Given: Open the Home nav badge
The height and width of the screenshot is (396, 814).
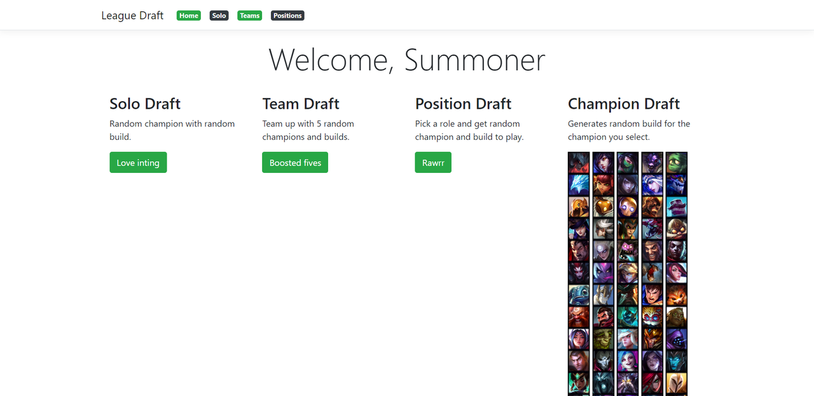Looking at the screenshot, I should click(189, 15).
